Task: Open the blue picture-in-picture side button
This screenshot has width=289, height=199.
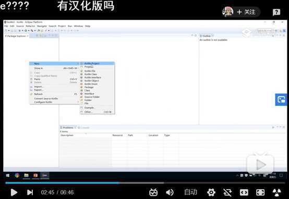Action: click(x=281, y=100)
